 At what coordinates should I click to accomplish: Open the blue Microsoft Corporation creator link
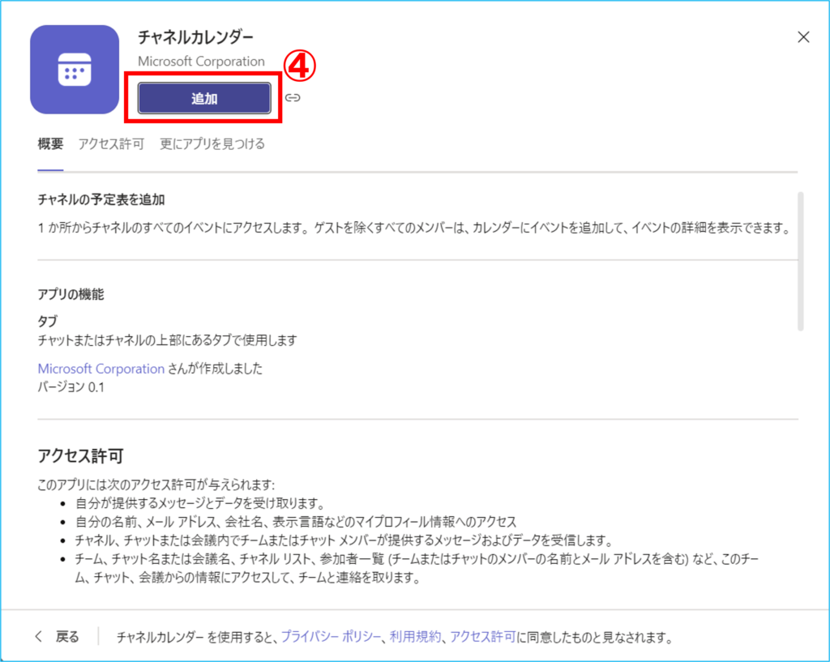101,369
